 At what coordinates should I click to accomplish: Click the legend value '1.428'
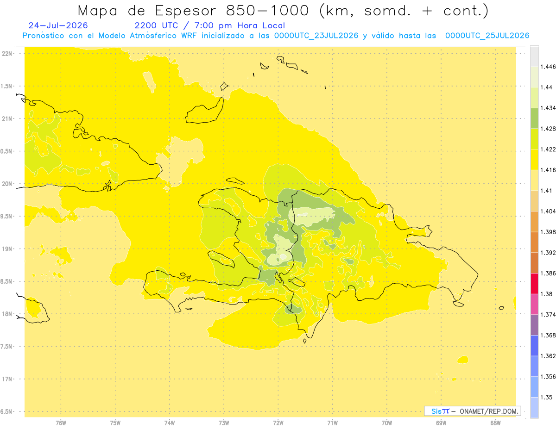click(548, 129)
